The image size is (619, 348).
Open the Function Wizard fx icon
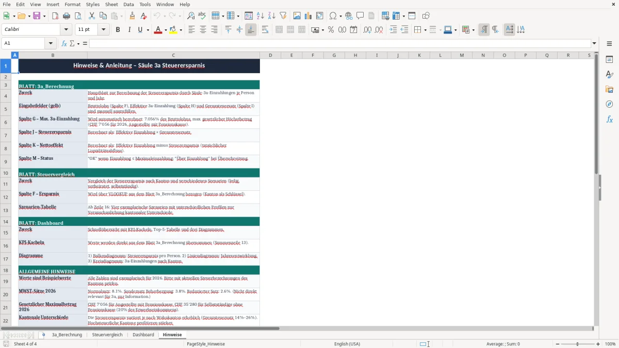[x=64, y=43]
